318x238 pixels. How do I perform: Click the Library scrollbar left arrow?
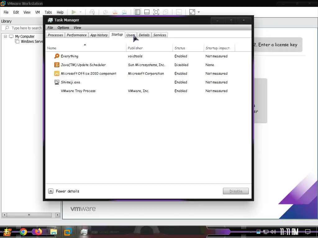[x=4, y=215]
